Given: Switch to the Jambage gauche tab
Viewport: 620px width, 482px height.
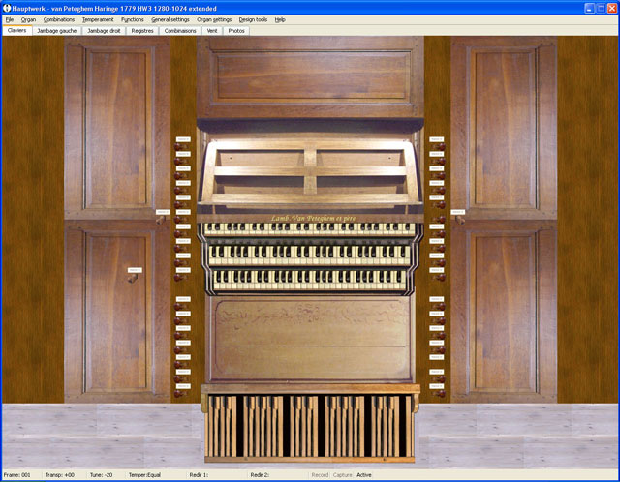Looking at the screenshot, I should (x=56, y=30).
